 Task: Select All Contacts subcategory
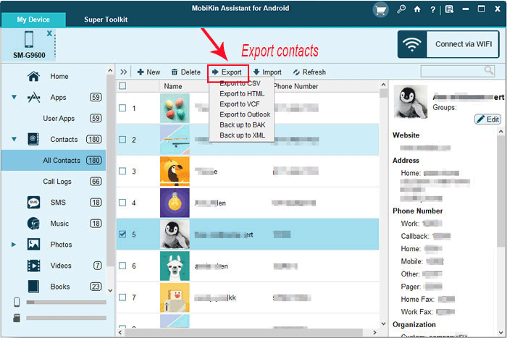click(x=54, y=160)
